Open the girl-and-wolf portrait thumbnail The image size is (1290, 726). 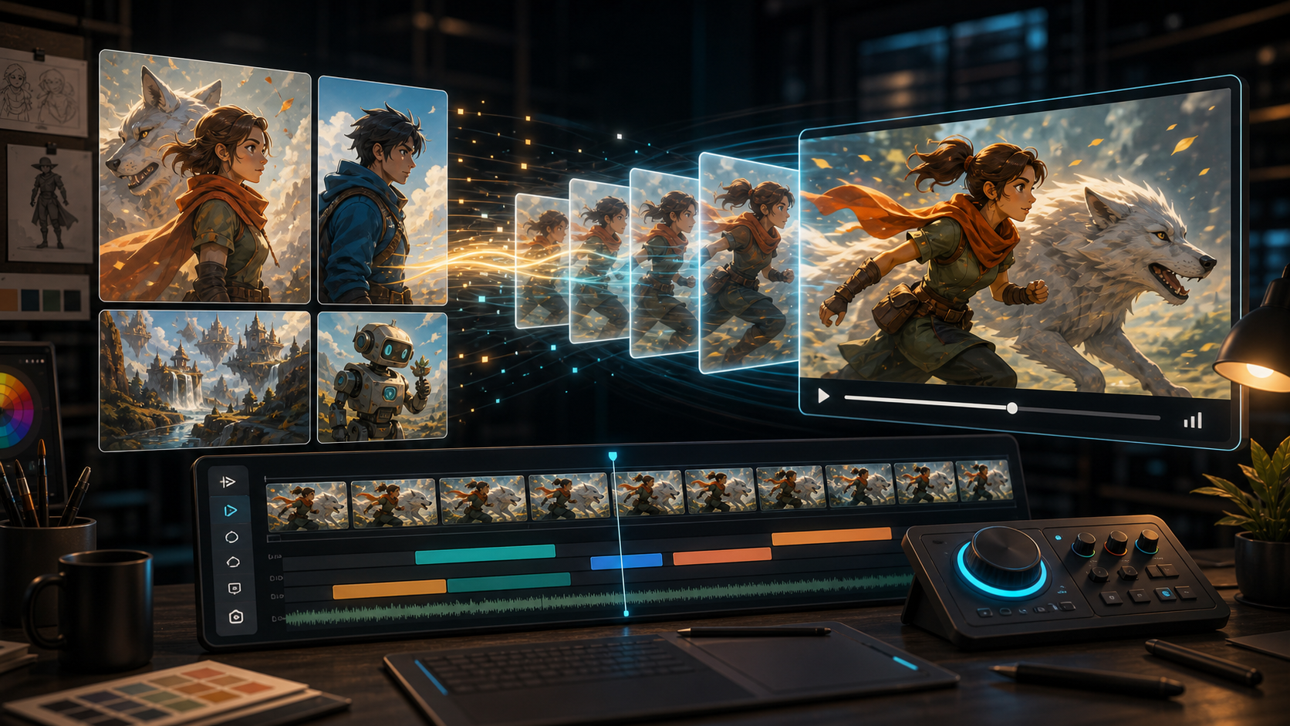pos(205,177)
